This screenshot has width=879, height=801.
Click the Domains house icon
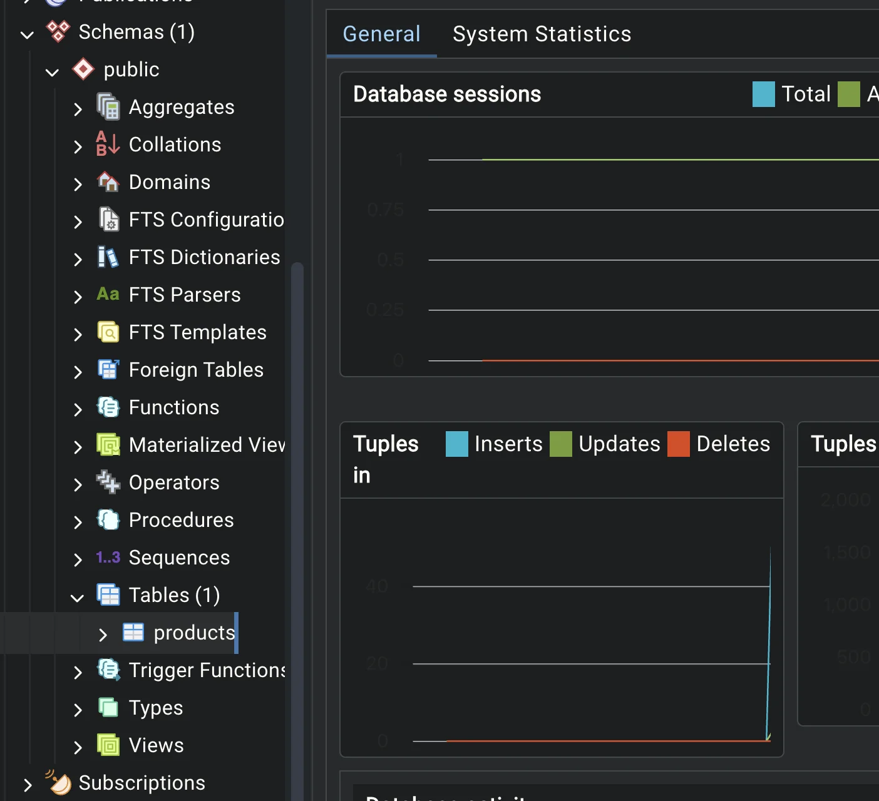click(x=108, y=181)
